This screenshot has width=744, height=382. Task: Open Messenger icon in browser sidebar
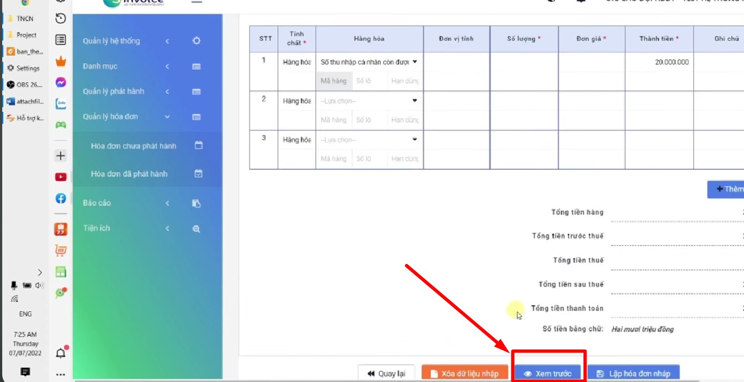click(x=61, y=82)
